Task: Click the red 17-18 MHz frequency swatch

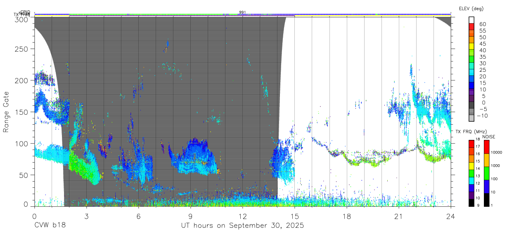Action: 472,144
